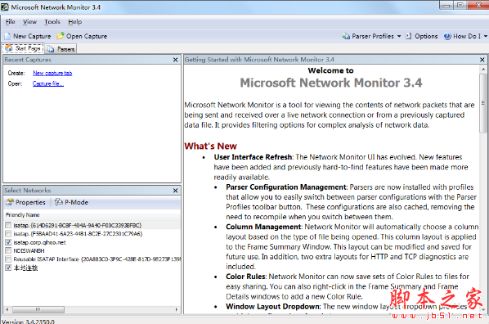The image size is (489, 324).
Task: Click the isatap.corp.qihoo.net row text
Action: tap(39, 242)
